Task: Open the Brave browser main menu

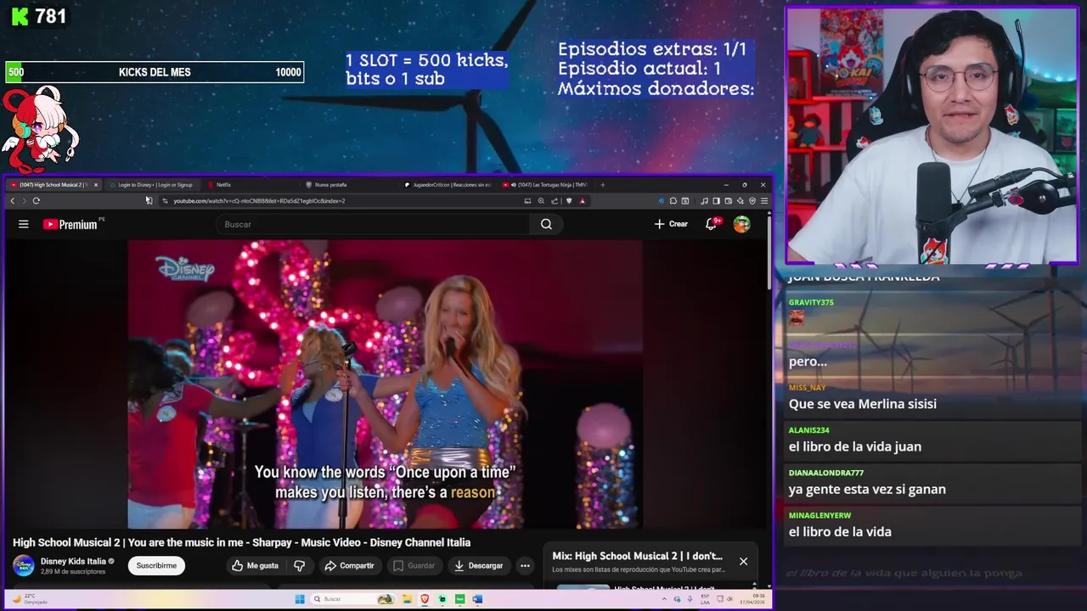Action: 764,201
